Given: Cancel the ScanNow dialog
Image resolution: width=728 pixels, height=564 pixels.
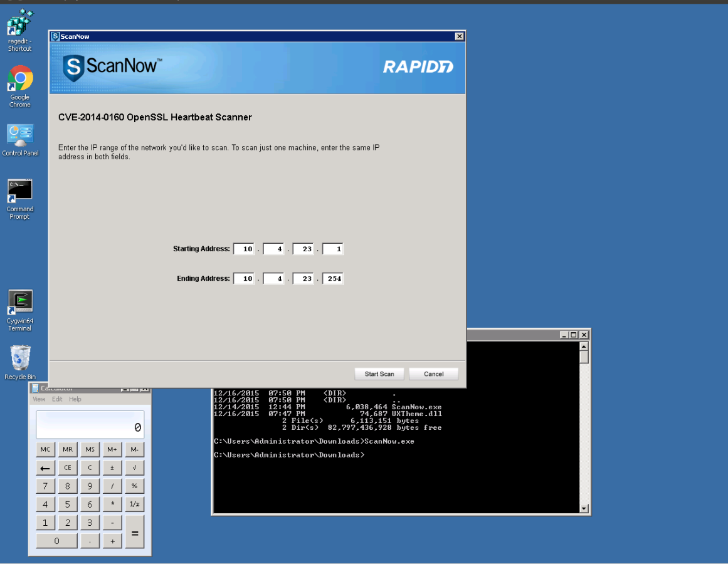Looking at the screenshot, I should [433, 374].
